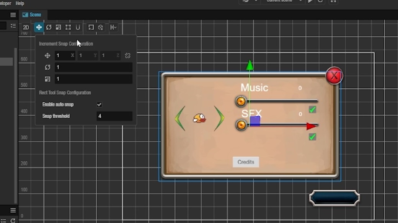
Task: Toggle the 2D view mode button
Action: tap(26, 27)
